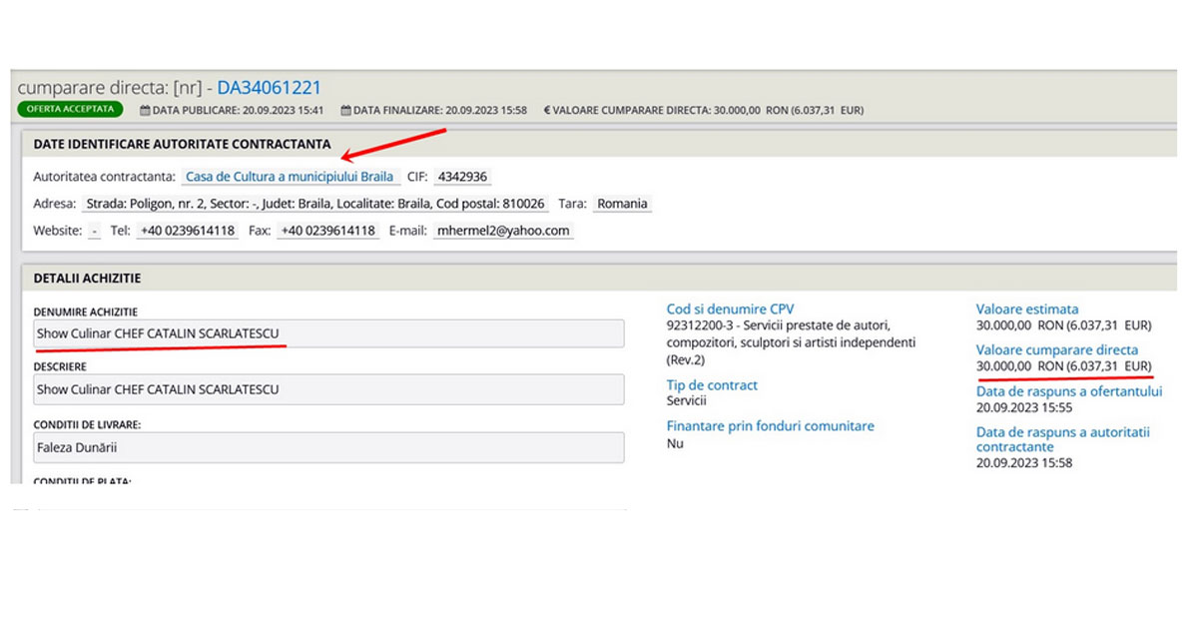Click the Tip de contract label
The image size is (1198, 626).
pos(712,385)
